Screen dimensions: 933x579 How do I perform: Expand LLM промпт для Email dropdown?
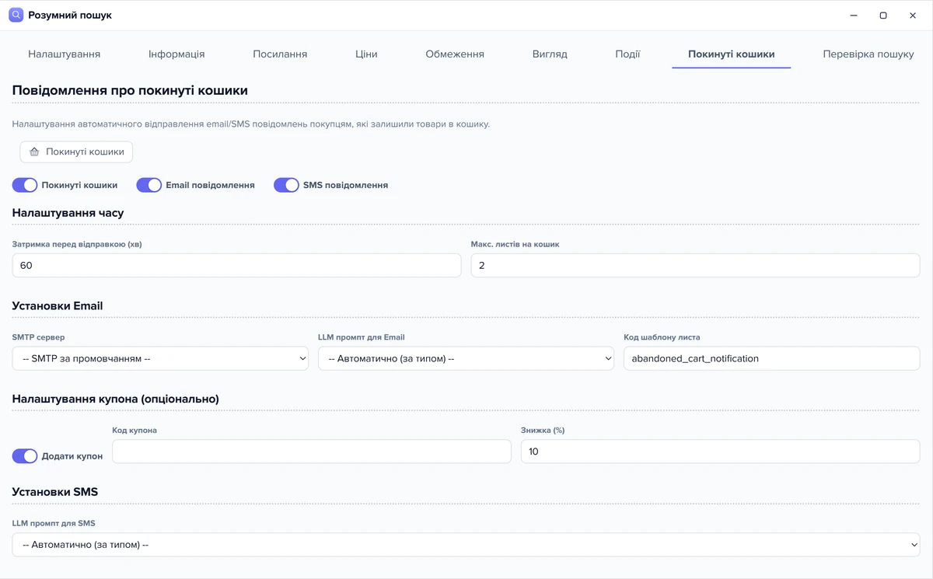[466, 358]
